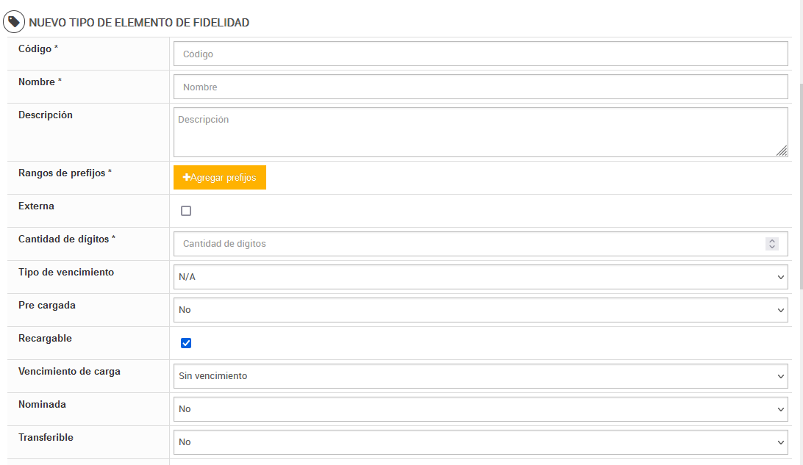Click the page vertical scrollbar
The image size is (803, 465).
[799, 147]
